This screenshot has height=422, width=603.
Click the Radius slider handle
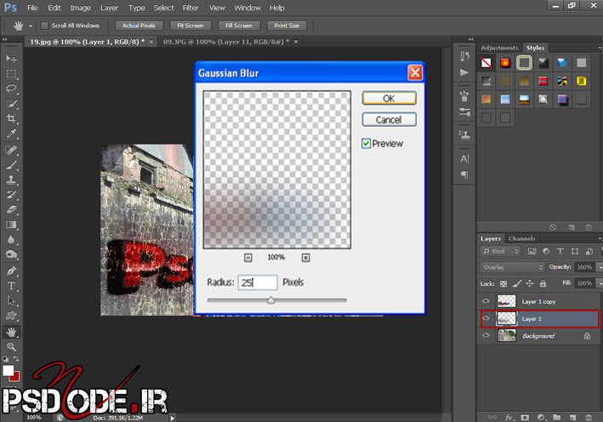pyautogui.click(x=271, y=300)
